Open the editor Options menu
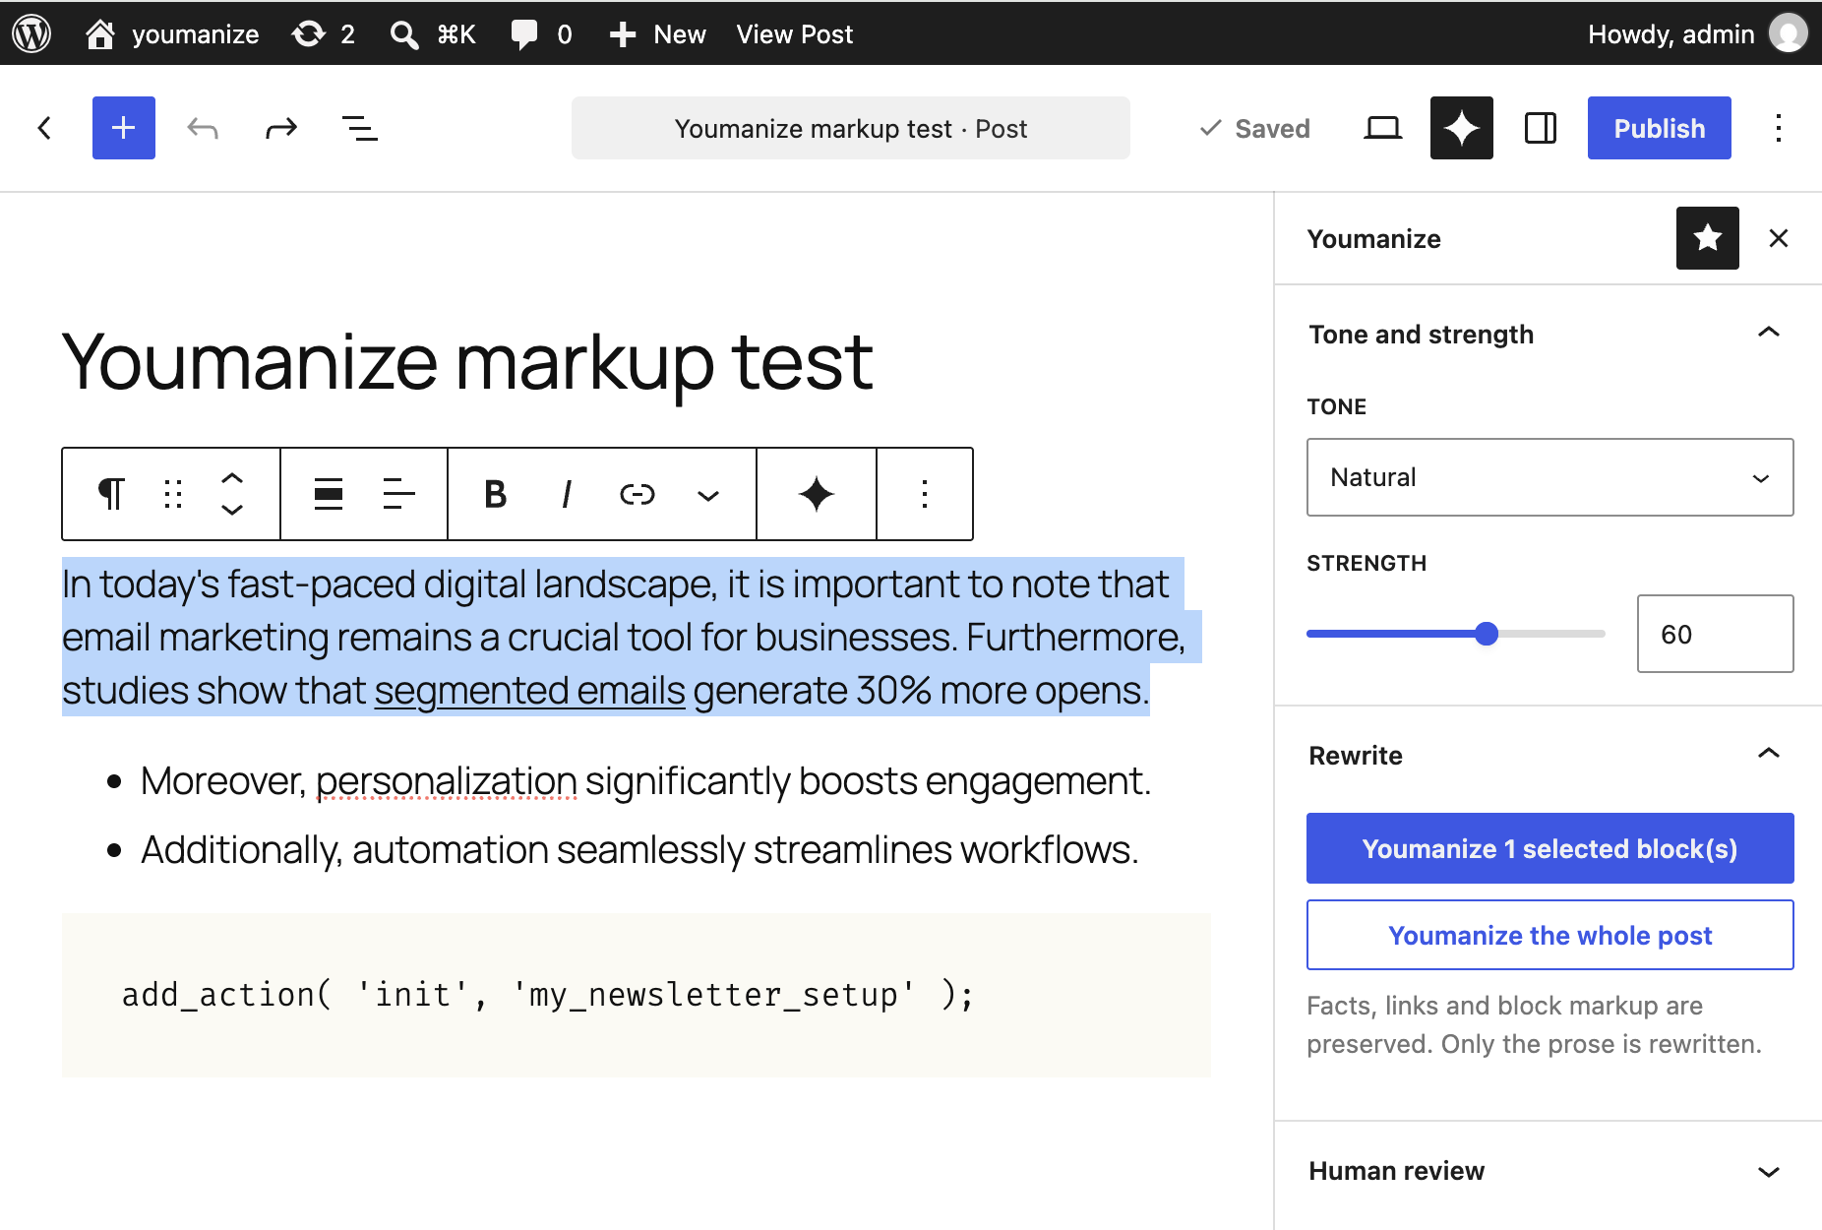Image resolution: width=1822 pixels, height=1230 pixels. click(x=1779, y=128)
